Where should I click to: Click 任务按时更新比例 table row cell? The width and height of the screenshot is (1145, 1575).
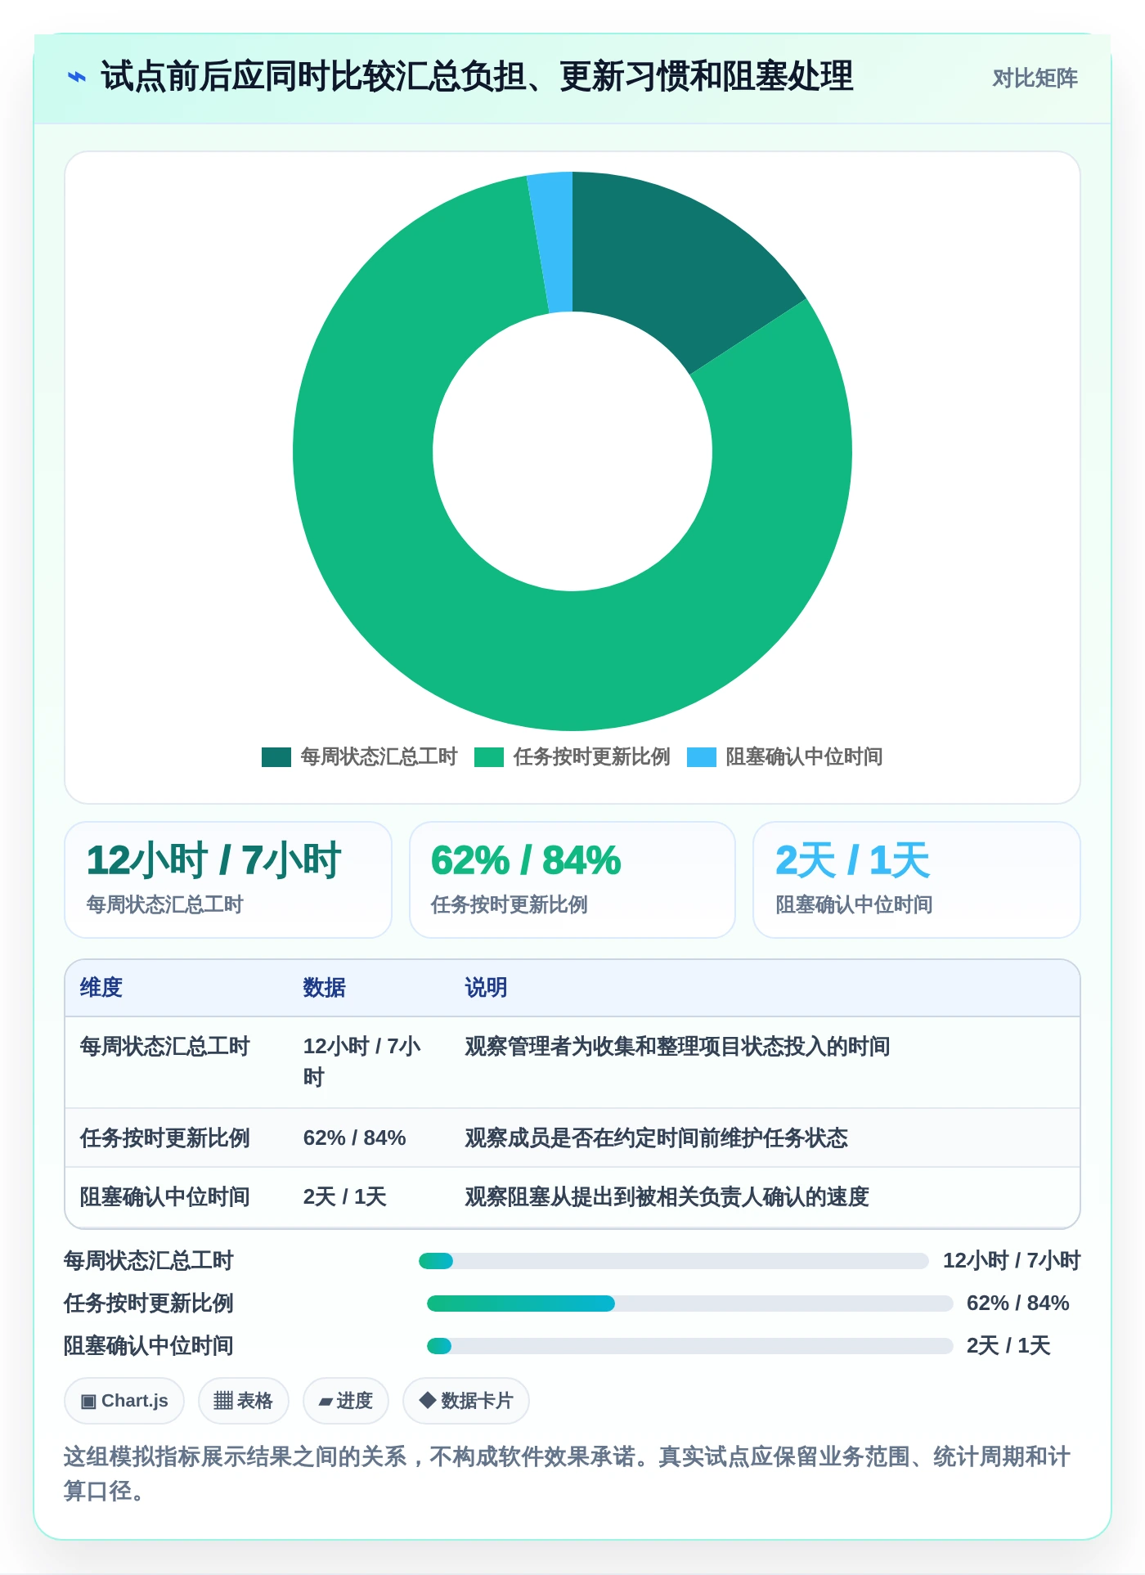tap(164, 1138)
